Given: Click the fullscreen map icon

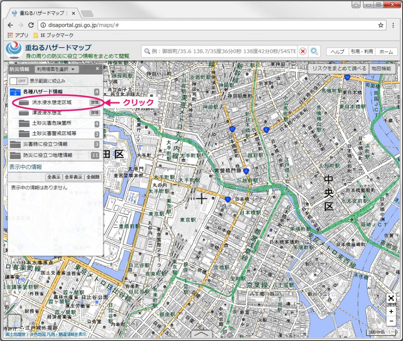Looking at the screenshot, I should click(391, 299).
